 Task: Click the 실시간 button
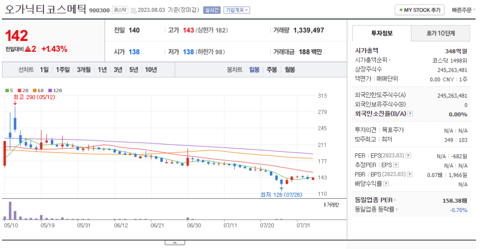212,10
